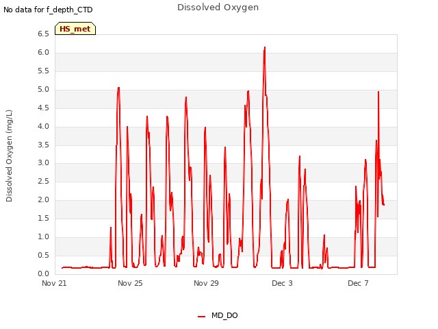
Task: Click the final spike near 5.0 after Dec 7
Action: pyautogui.click(x=378, y=92)
